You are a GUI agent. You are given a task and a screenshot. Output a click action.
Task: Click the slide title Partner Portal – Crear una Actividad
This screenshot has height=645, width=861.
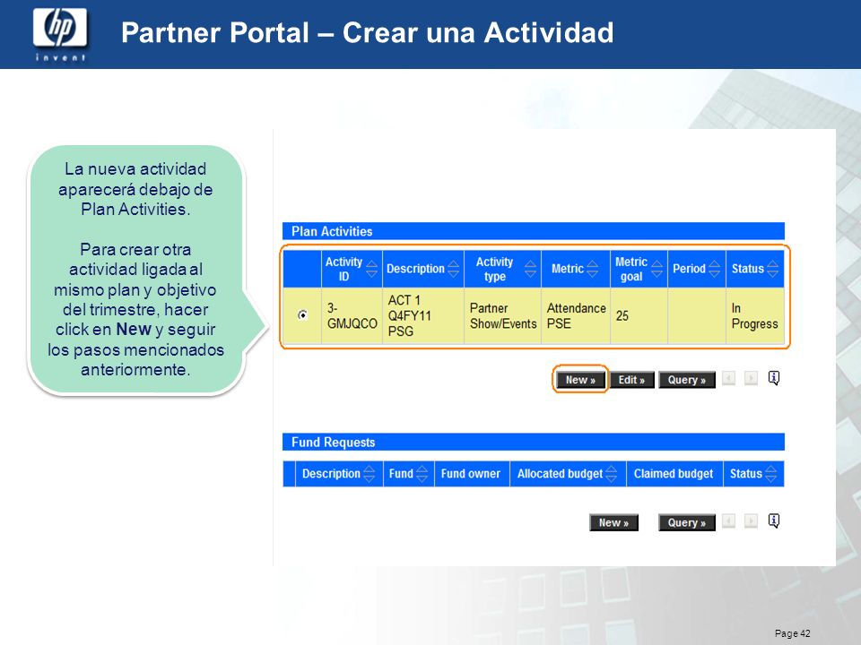pyautogui.click(x=368, y=32)
